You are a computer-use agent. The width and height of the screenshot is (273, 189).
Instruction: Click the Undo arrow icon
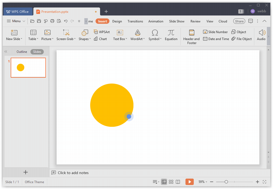(x=66, y=21)
